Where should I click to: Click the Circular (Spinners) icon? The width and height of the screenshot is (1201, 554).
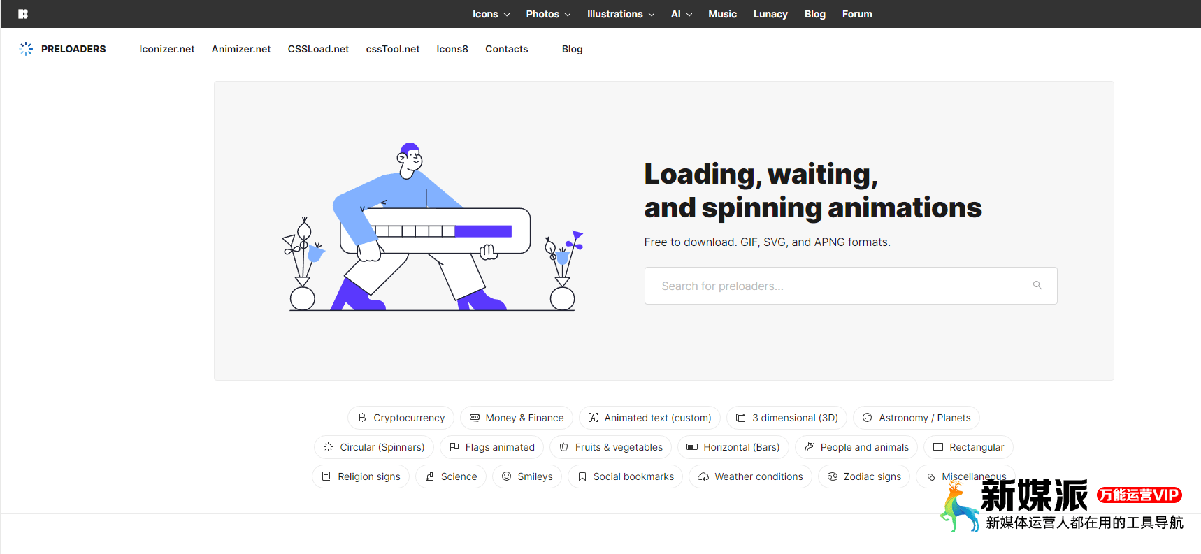pos(329,447)
